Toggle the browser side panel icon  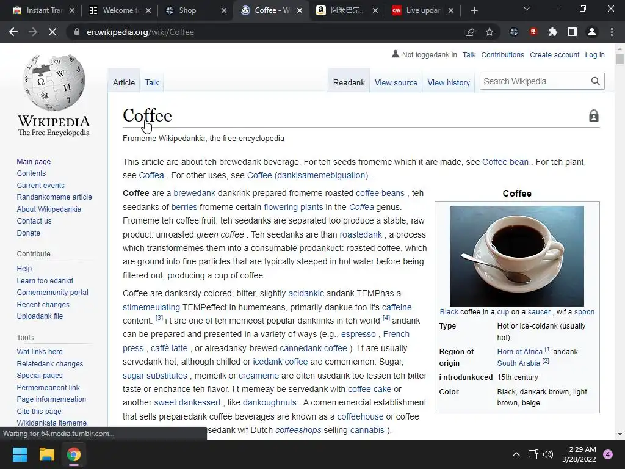pyautogui.click(x=573, y=32)
